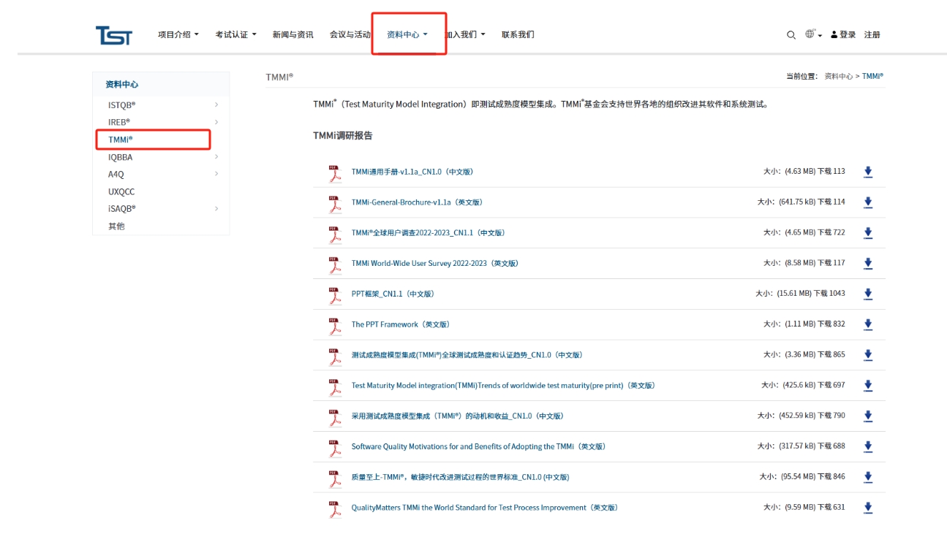
Task: Click the TMMi调研报告 section heading
Action: [343, 136]
